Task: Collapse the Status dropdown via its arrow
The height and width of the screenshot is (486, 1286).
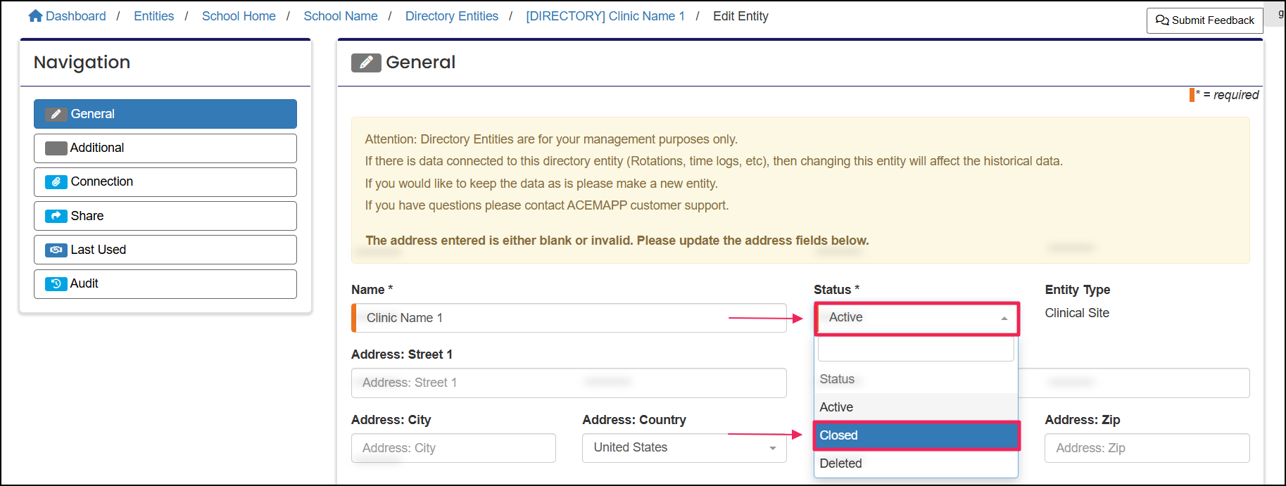Action: [1004, 319]
